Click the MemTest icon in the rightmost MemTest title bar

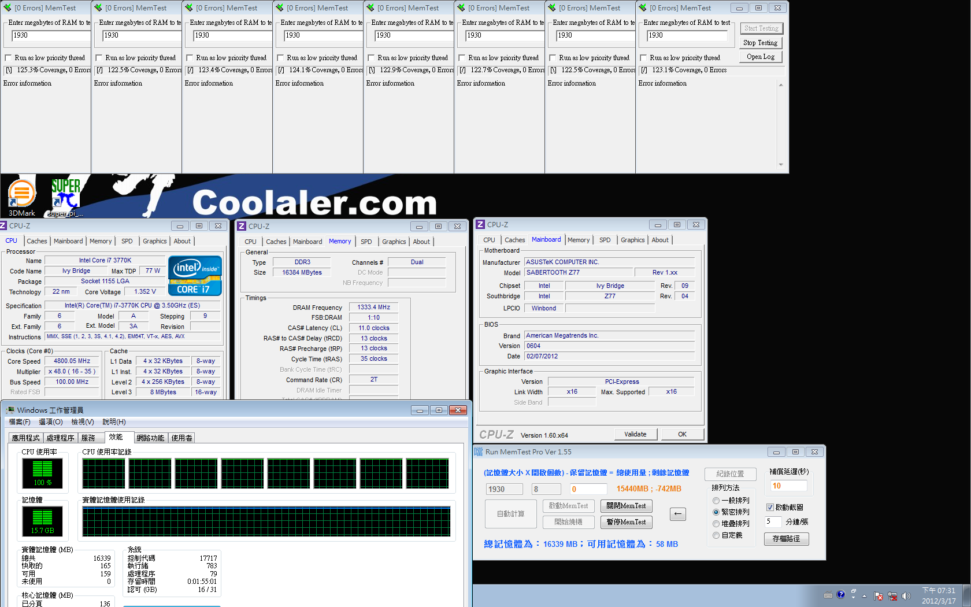coord(643,8)
